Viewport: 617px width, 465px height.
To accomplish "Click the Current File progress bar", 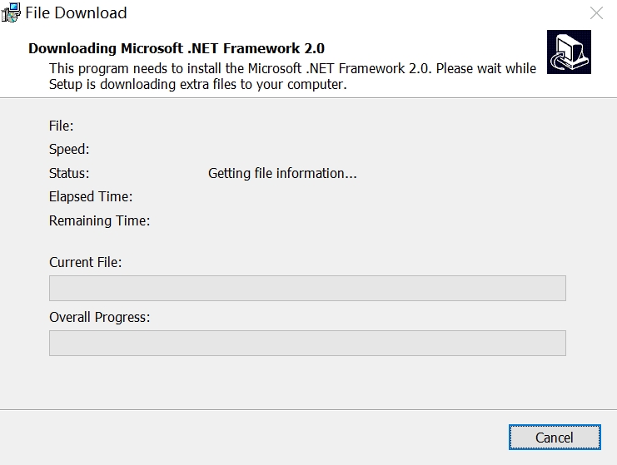I will pos(307,288).
